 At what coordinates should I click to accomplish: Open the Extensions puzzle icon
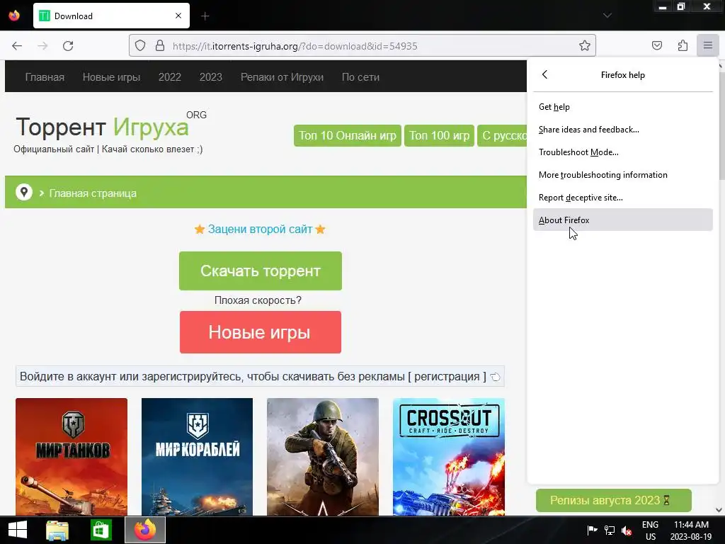(x=683, y=46)
